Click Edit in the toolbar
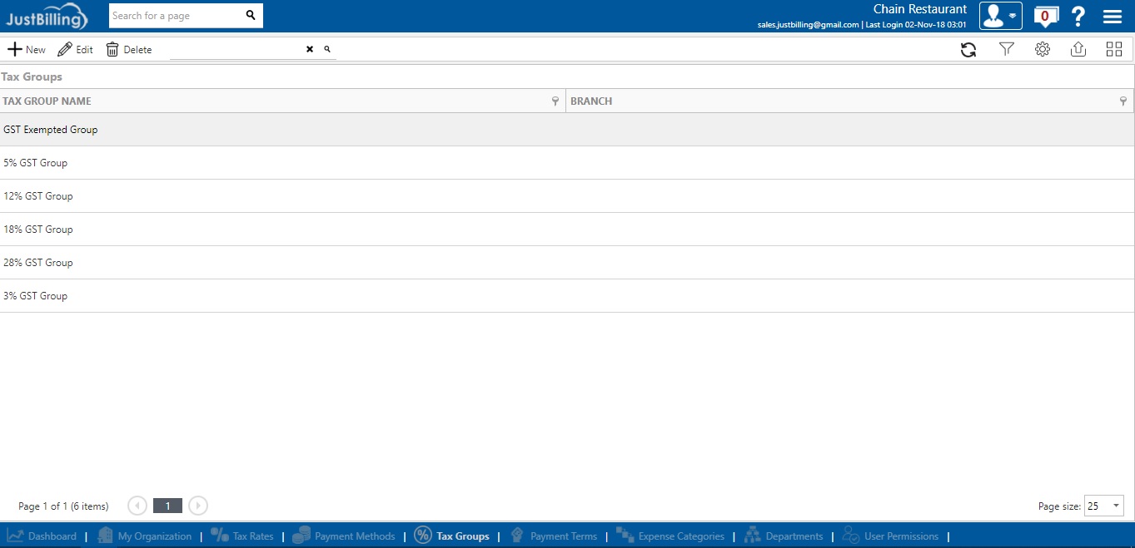 coord(75,50)
